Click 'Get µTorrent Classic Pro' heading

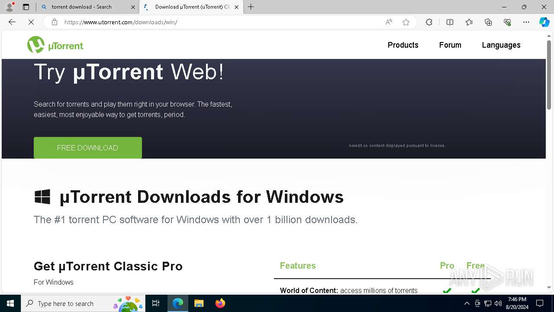(x=108, y=266)
